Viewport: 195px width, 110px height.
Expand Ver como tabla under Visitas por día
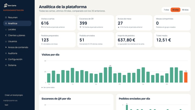click(48, 87)
